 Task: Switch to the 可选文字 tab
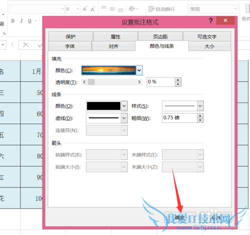point(207,36)
